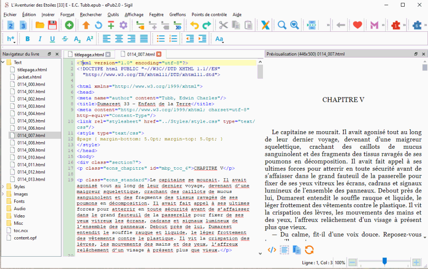
Task: Insert numbered list
Action: pyautogui.click(x=173, y=39)
